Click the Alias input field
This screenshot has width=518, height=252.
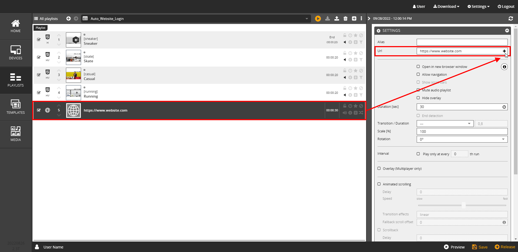pos(462,42)
